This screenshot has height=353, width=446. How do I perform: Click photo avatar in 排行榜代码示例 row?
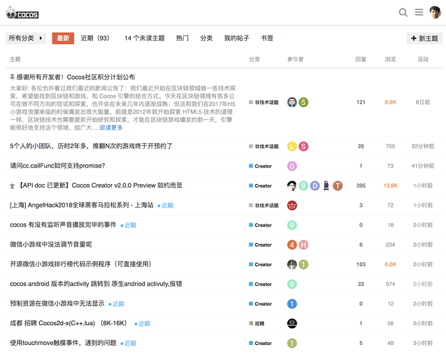[x=292, y=264]
